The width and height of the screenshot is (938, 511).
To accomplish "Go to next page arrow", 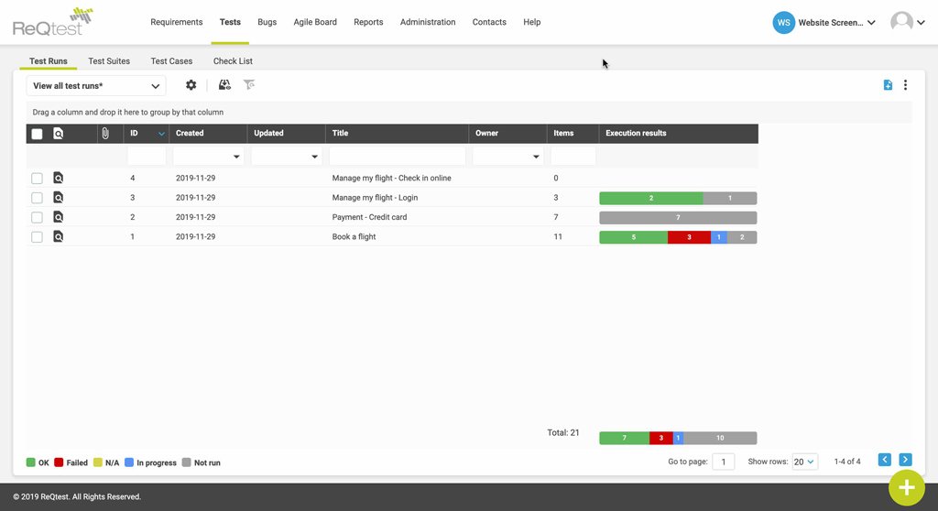I will point(906,460).
